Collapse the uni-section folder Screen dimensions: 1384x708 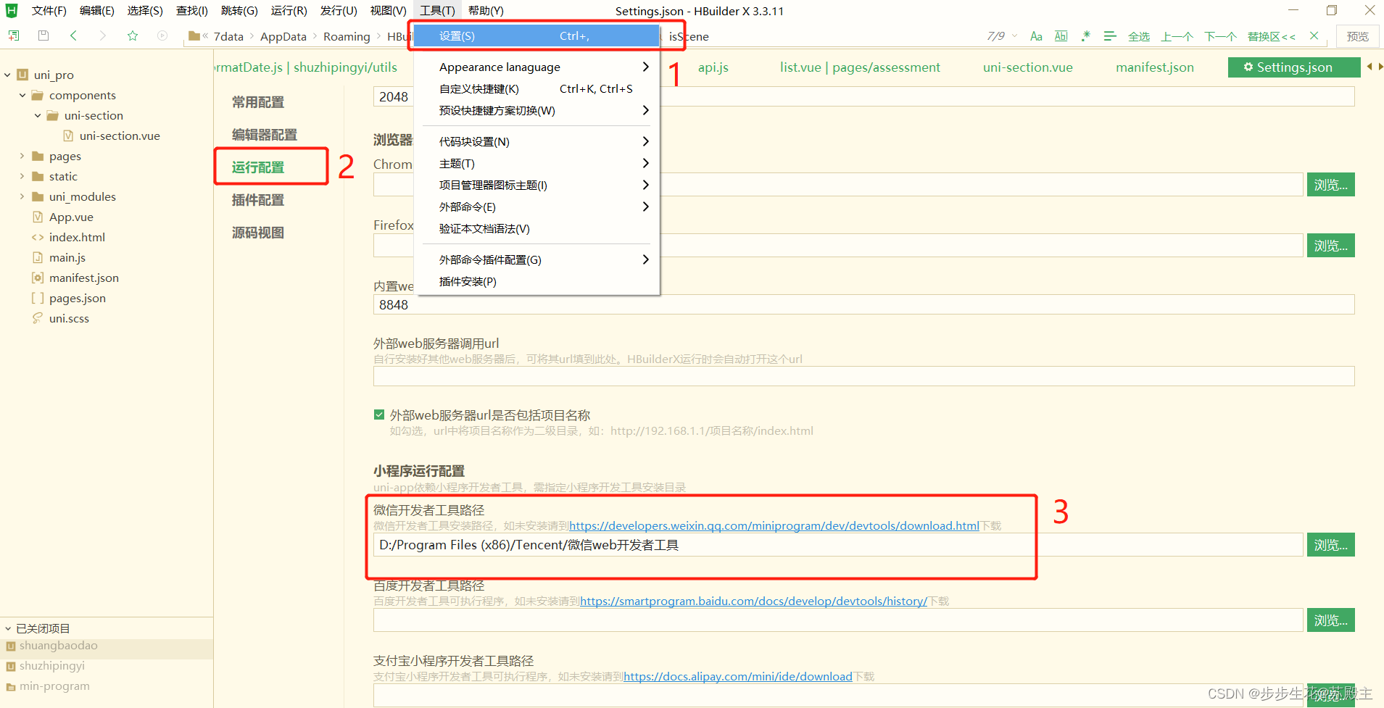[x=38, y=115]
